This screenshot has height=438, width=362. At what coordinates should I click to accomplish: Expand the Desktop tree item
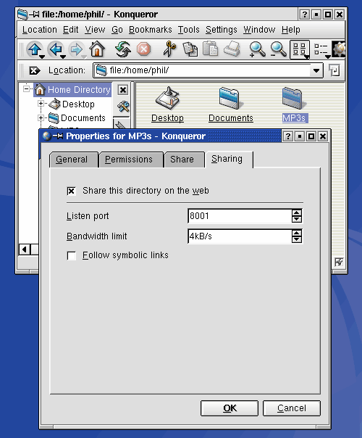point(41,104)
